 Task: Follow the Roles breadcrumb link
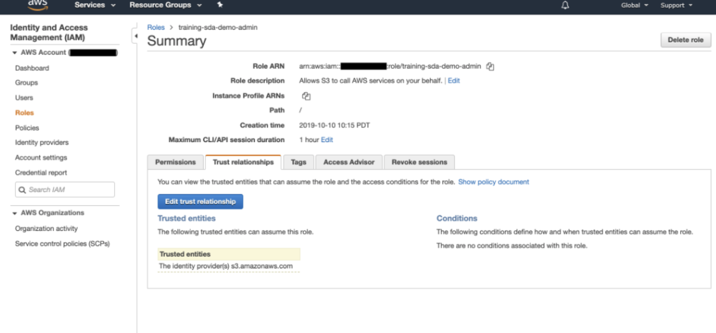(x=156, y=27)
